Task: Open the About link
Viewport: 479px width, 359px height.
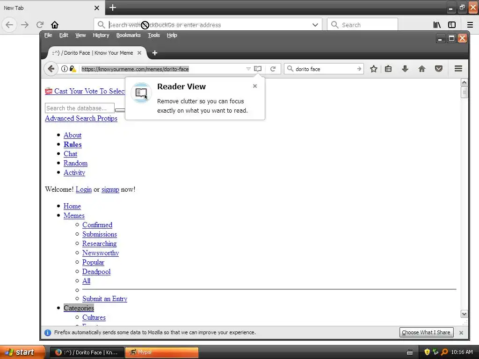Action: [73, 135]
